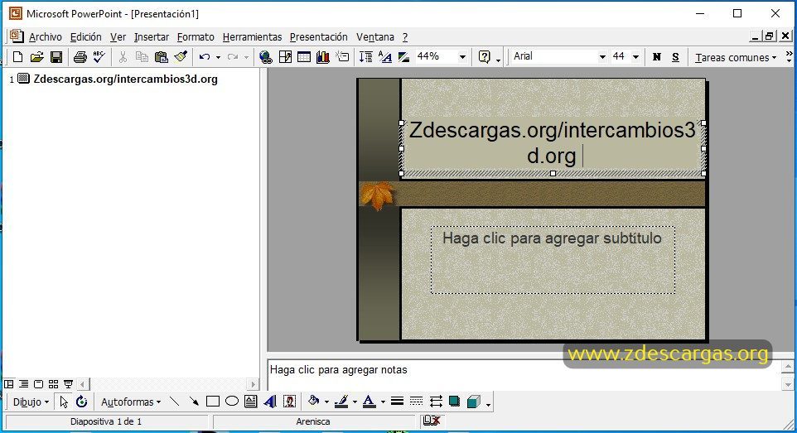The image size is (797, 433).
Task: Insert a chart with bar-graph icon
Action: (323, 57)
